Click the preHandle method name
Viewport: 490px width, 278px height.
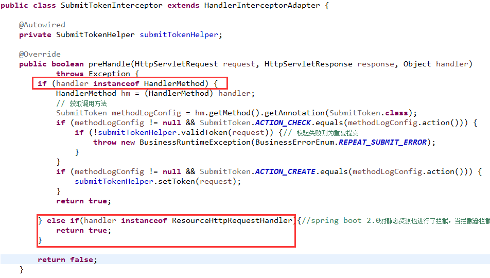point(109,64)
